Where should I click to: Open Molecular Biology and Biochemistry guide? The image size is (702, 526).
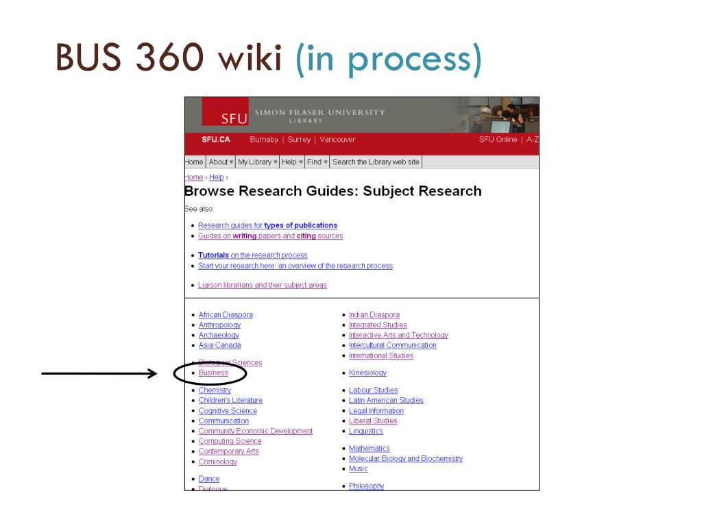[406, 458]
